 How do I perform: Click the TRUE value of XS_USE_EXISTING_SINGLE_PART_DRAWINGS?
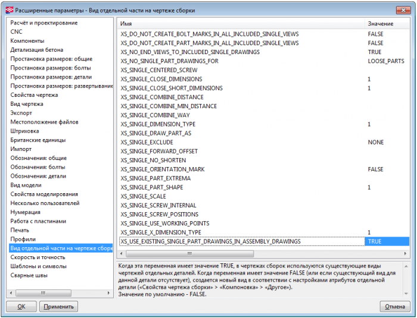pos(387,241)
